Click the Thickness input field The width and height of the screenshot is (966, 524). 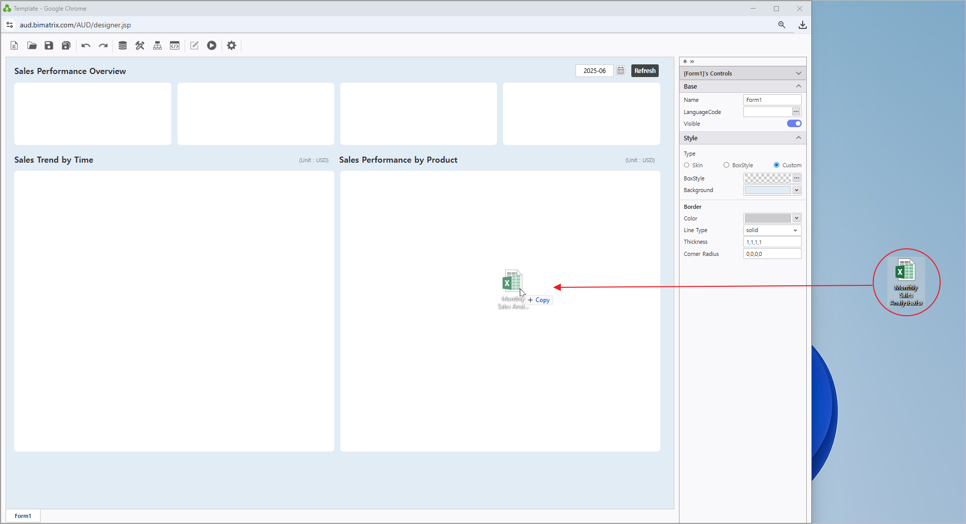[x=772, y=242]
